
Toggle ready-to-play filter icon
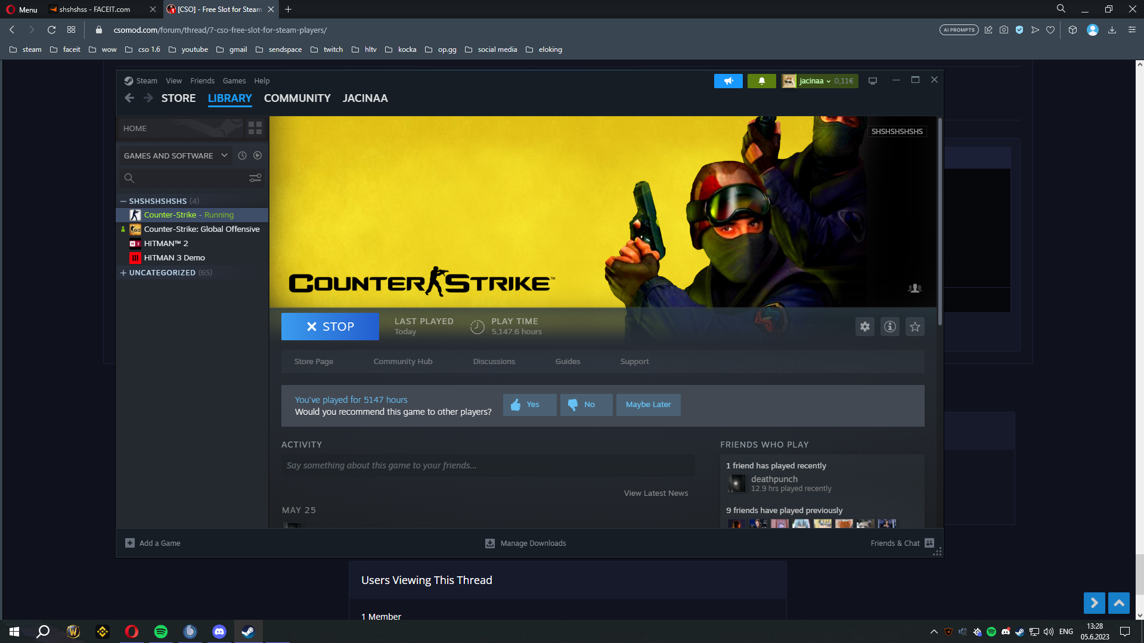pos(258,156)
